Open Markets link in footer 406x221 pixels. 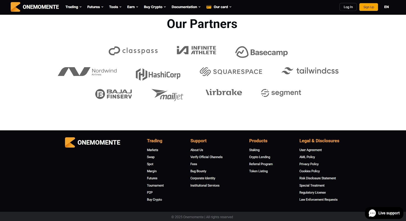point(153,150)
